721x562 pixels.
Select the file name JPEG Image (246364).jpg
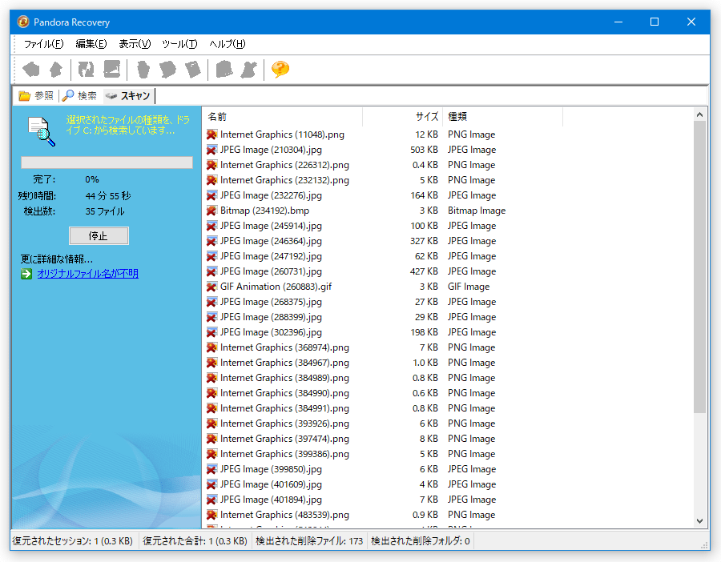[x=271, y=241]
